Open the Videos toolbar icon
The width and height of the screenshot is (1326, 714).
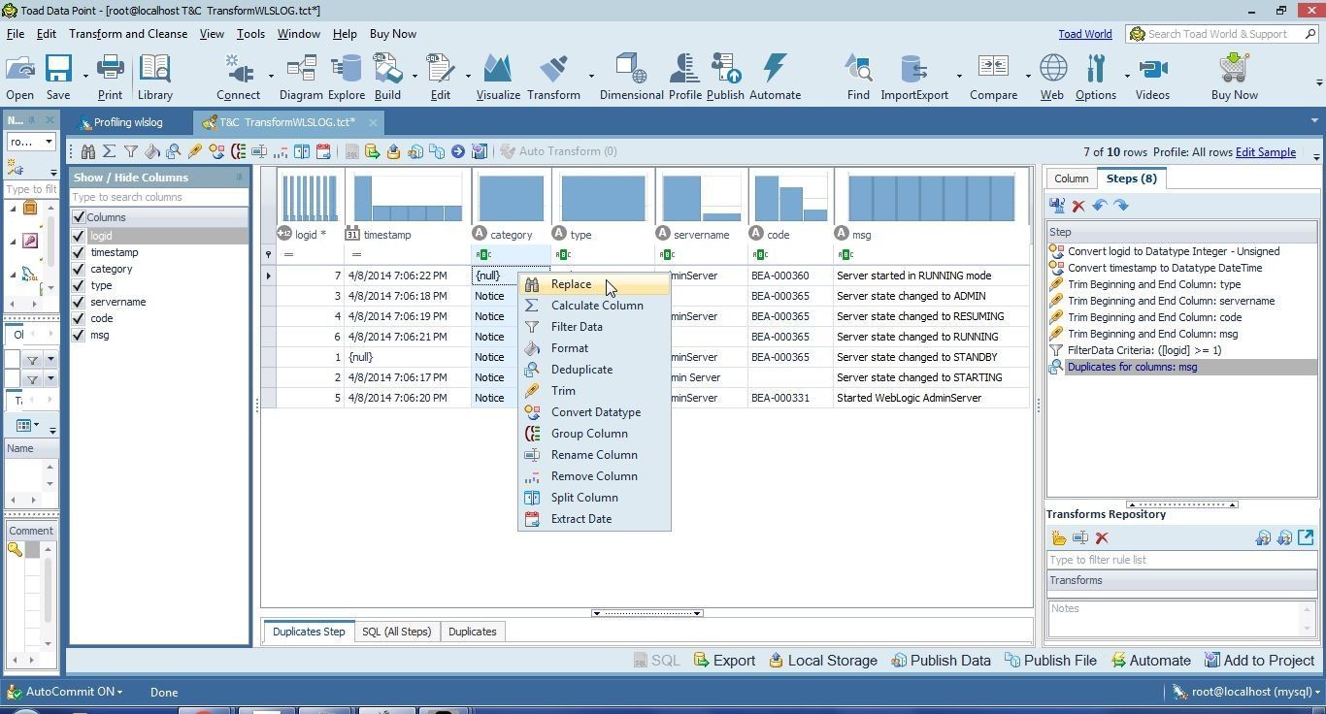click(x=1152, y=77)
